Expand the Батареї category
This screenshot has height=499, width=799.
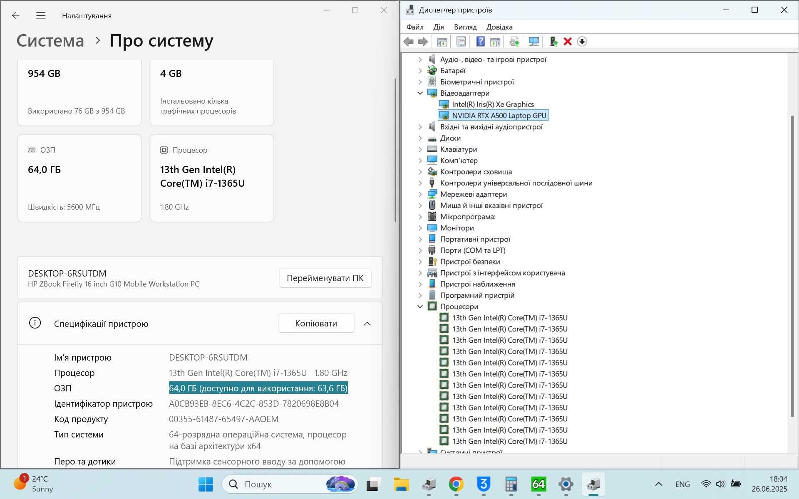pyautogui.click(x=420, y=71)
